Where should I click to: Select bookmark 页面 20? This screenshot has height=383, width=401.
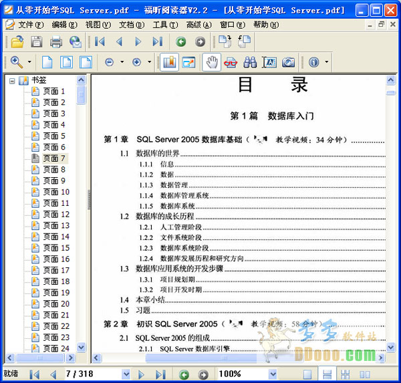click(56, 304)
